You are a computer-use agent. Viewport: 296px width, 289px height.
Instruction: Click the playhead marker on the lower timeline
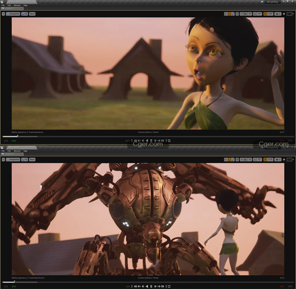tap(14, 282)
